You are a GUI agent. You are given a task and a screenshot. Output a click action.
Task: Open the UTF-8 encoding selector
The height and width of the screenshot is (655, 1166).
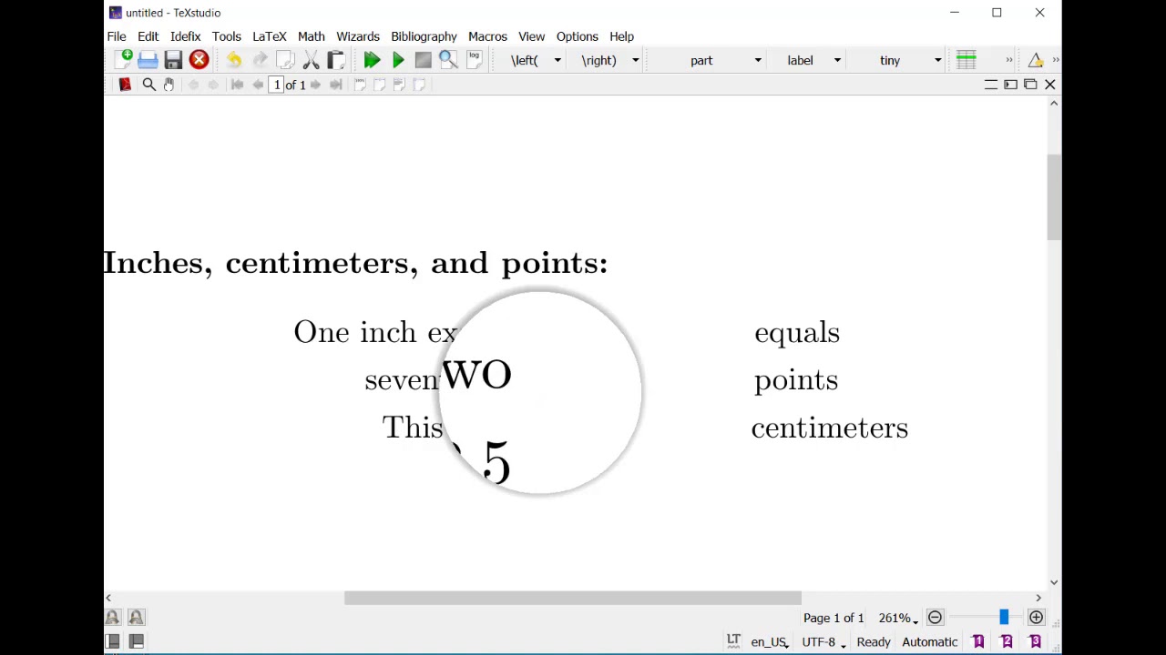tap(823, 642)
